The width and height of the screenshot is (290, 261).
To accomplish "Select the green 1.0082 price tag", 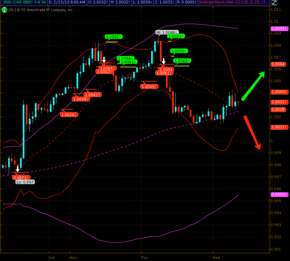I will [x=113, y=36].
